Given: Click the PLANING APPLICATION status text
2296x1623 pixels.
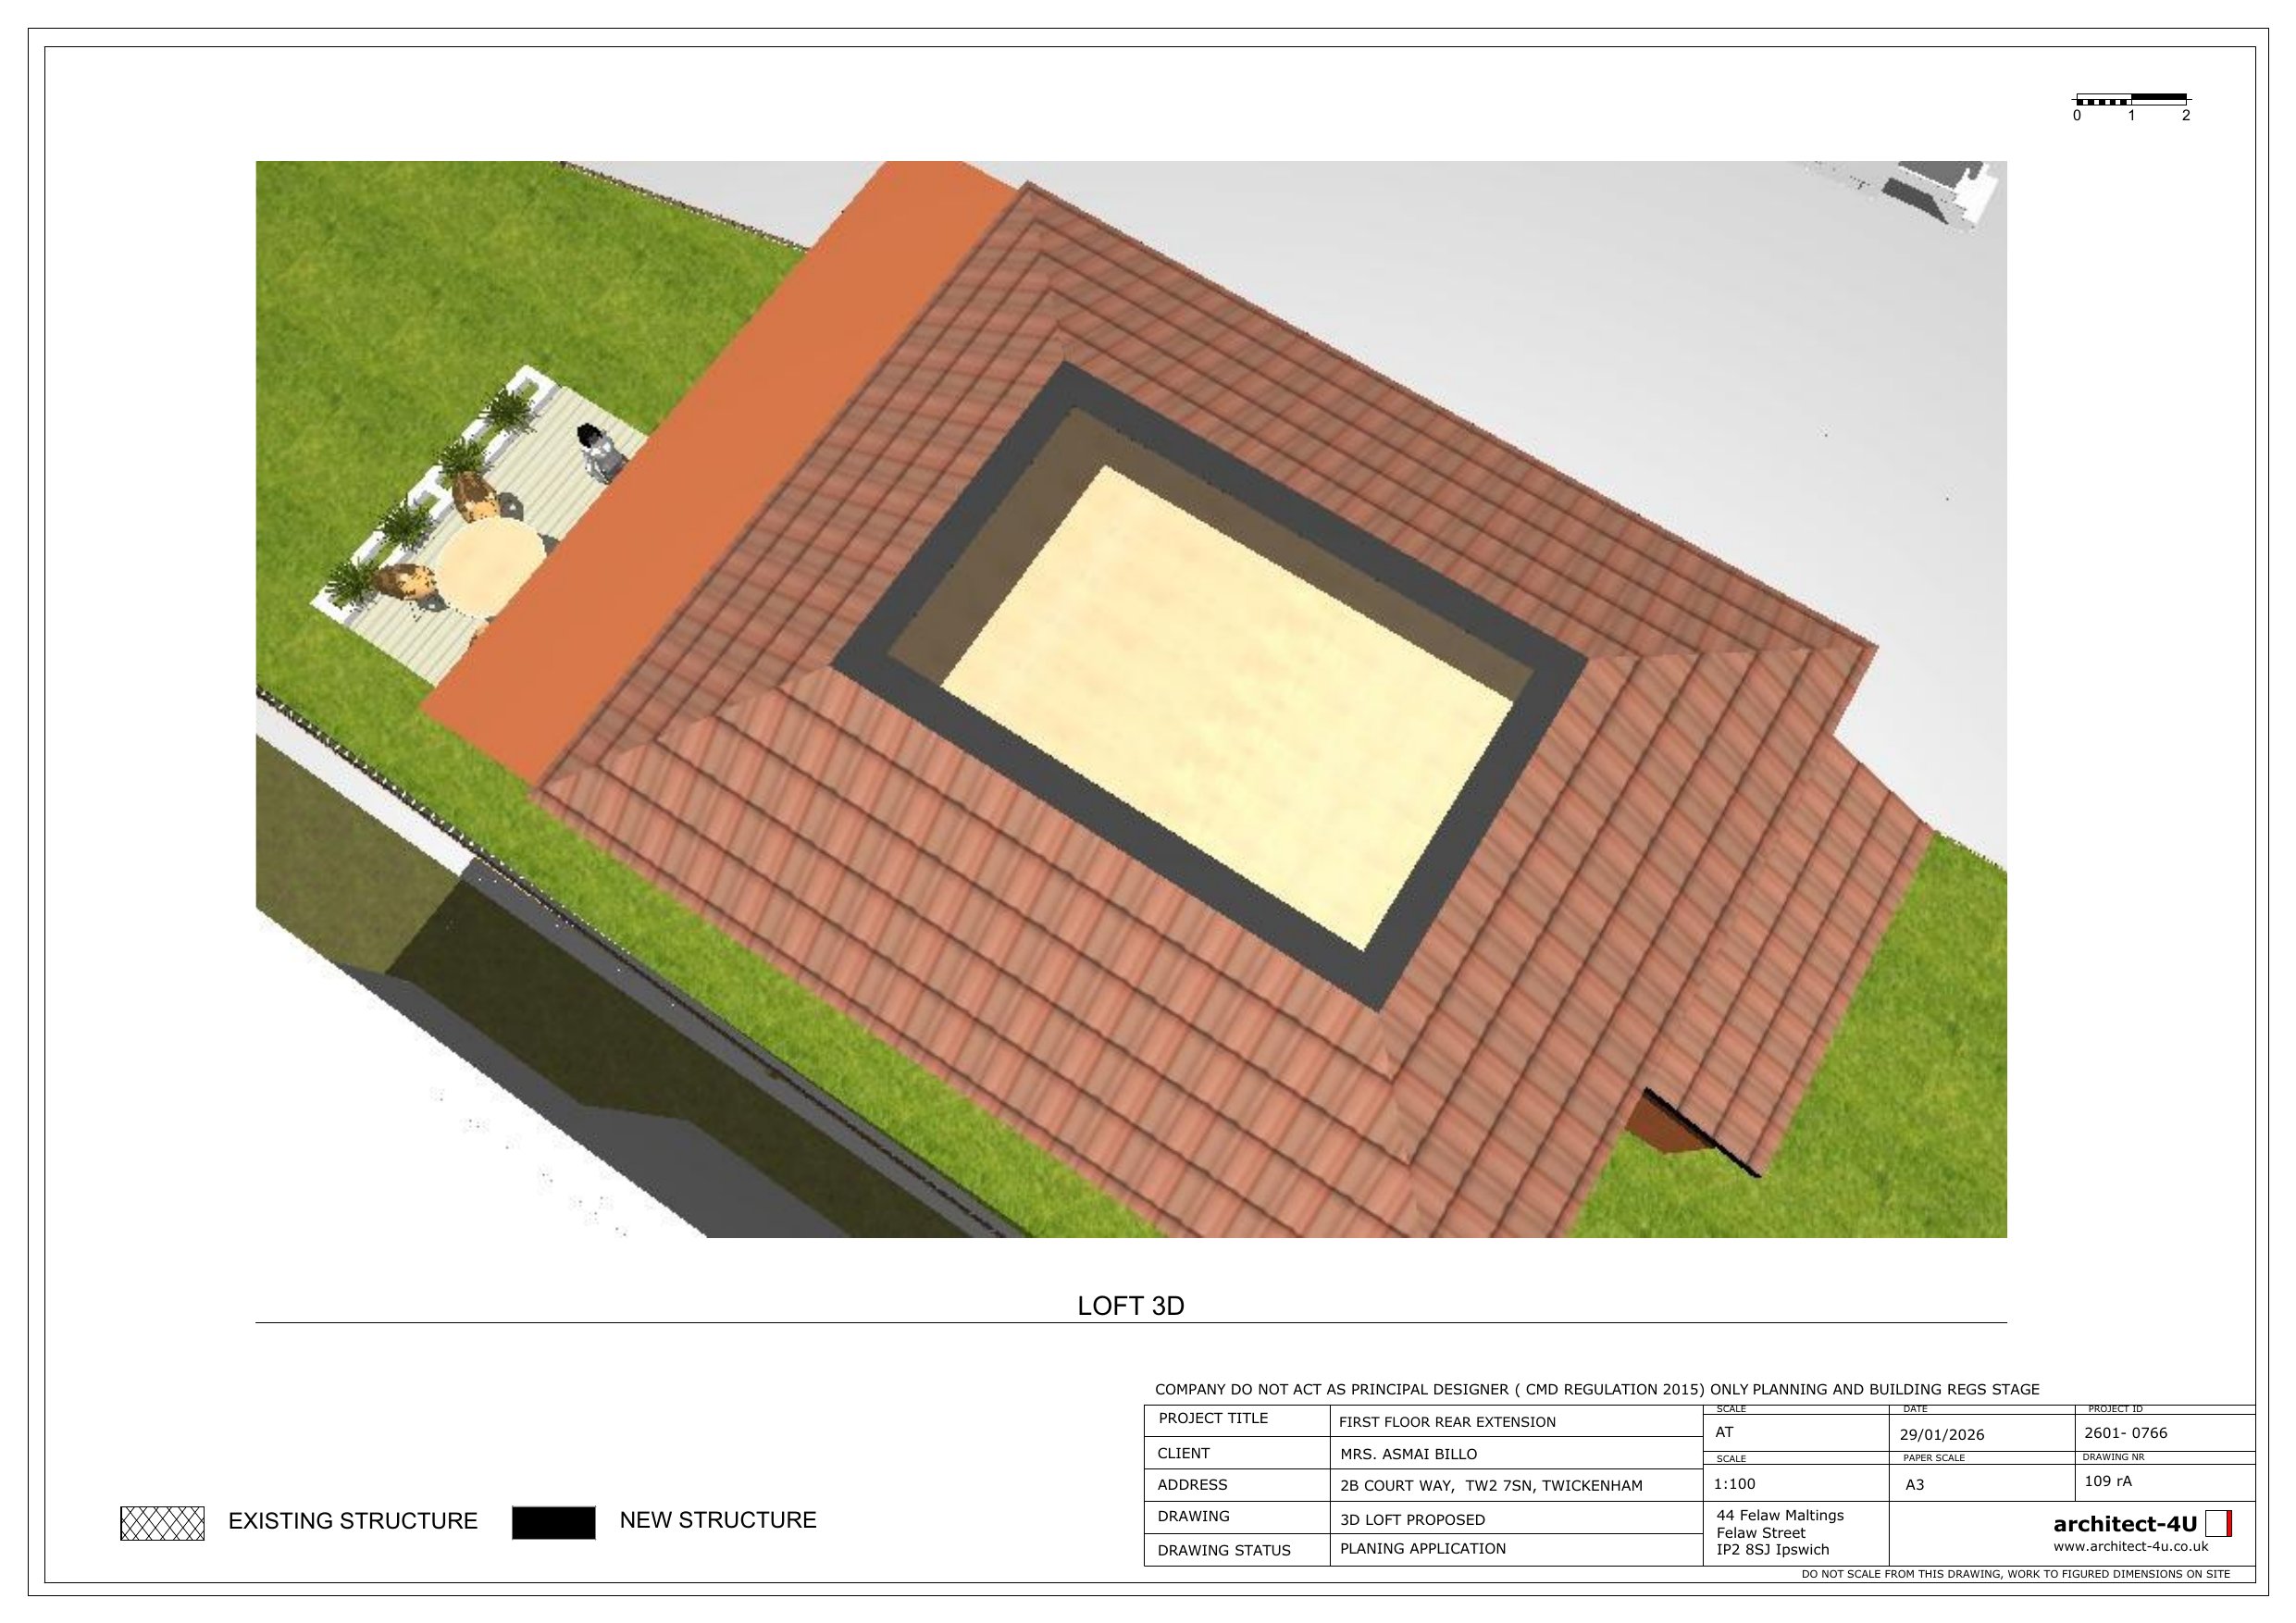Looking at the screenshot, I should pos(1422,1549).
